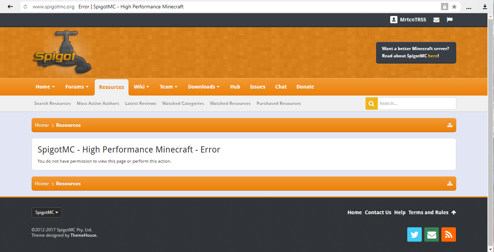Click the green envelope contact icon

[432, 235]
